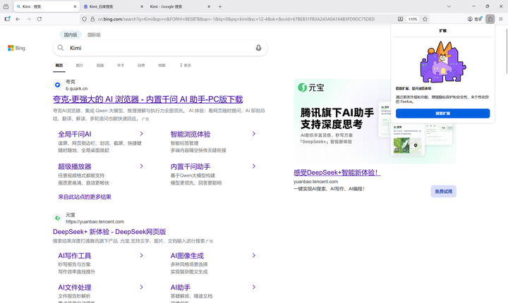Select the 网页 results tab
Screen dimensions: 508x303
tap(59, 66)
